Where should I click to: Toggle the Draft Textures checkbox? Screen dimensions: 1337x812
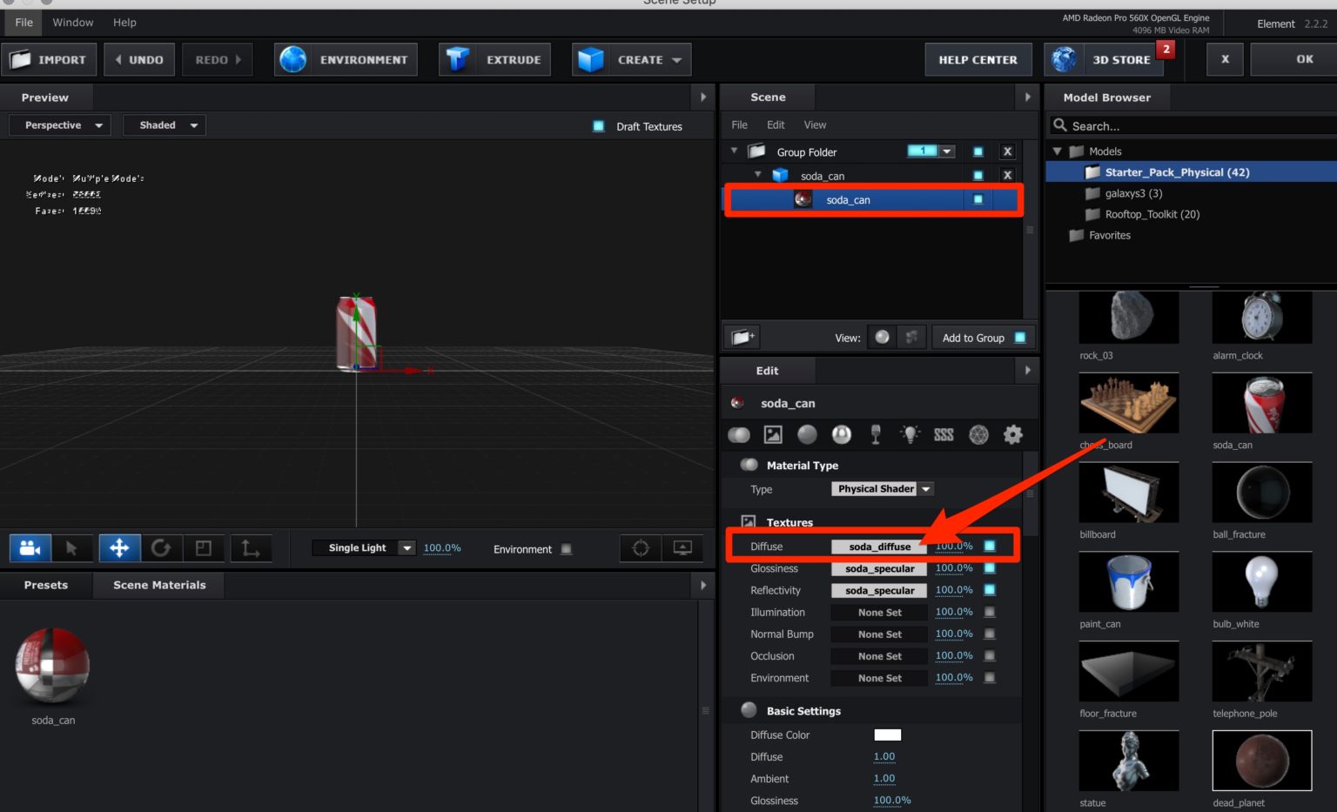(x=598, y=125)
